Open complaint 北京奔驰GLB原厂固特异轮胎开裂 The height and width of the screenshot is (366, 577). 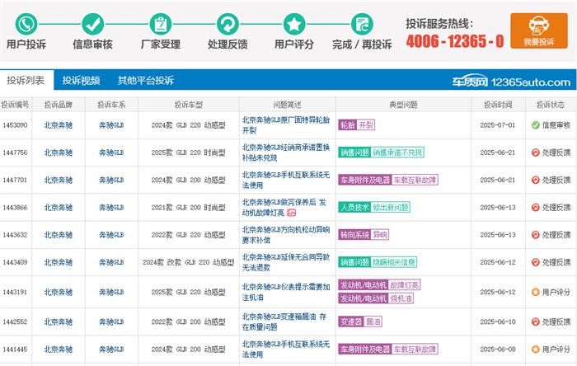pyautogui.click(x=286, y=125)
